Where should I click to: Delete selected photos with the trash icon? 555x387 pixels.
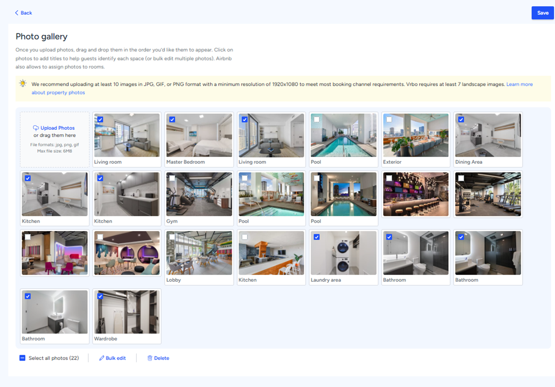(x=158, y=358)
